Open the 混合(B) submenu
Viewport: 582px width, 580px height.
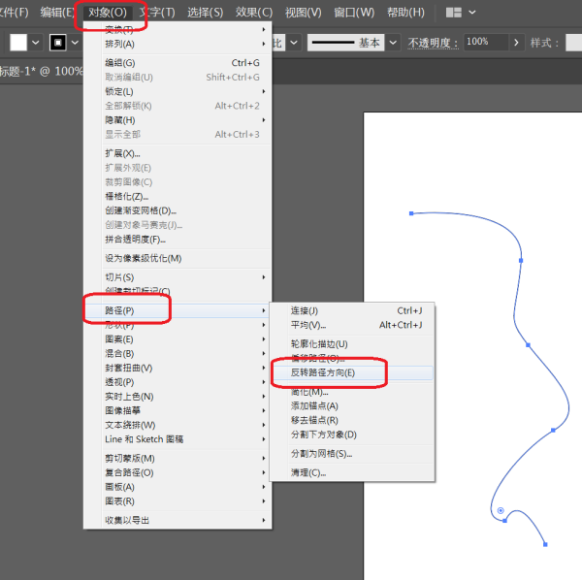[178, 354]
